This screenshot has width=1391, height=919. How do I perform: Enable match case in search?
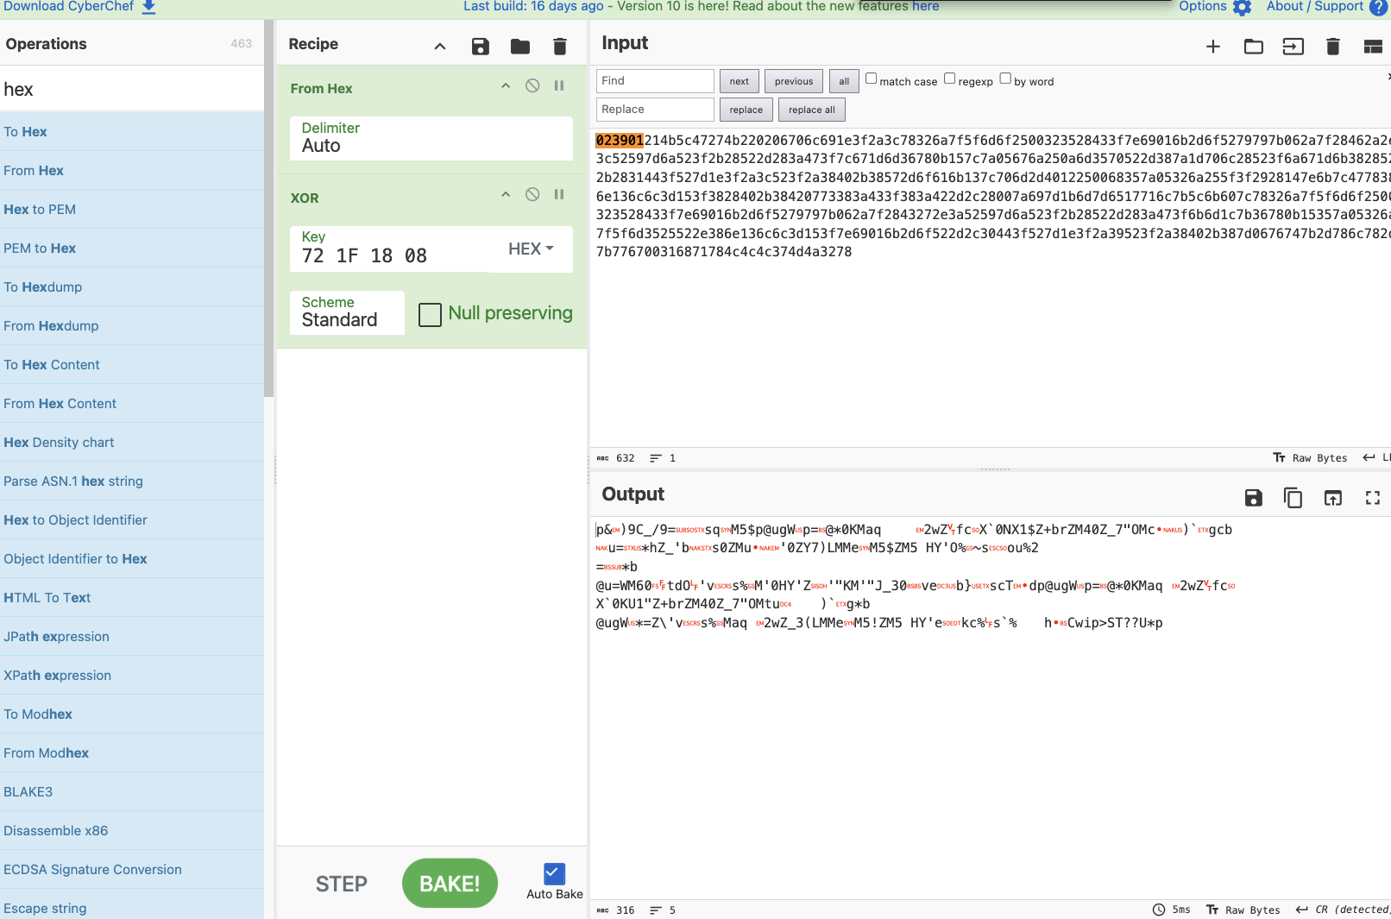coord(872,79)
